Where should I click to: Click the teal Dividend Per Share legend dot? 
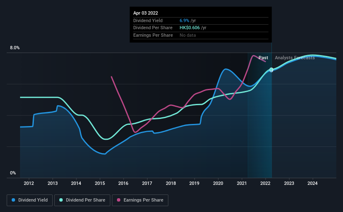tap(61, 200)
